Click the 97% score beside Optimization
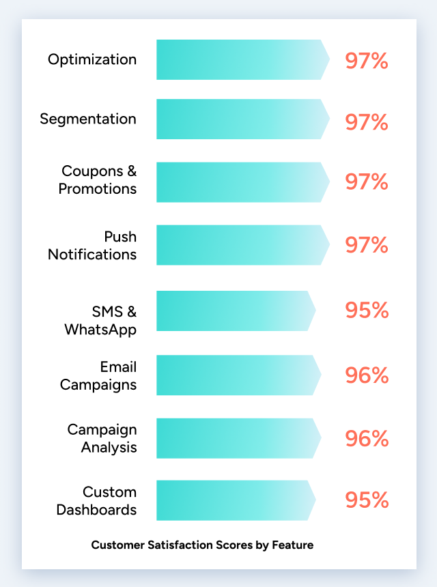 367,60
